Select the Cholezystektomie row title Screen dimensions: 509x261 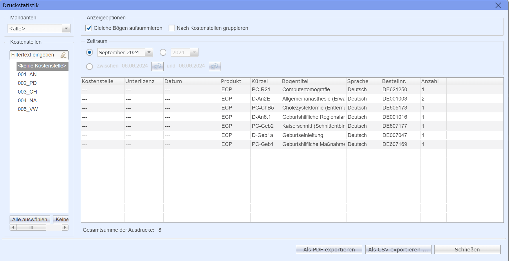[314, 108]
